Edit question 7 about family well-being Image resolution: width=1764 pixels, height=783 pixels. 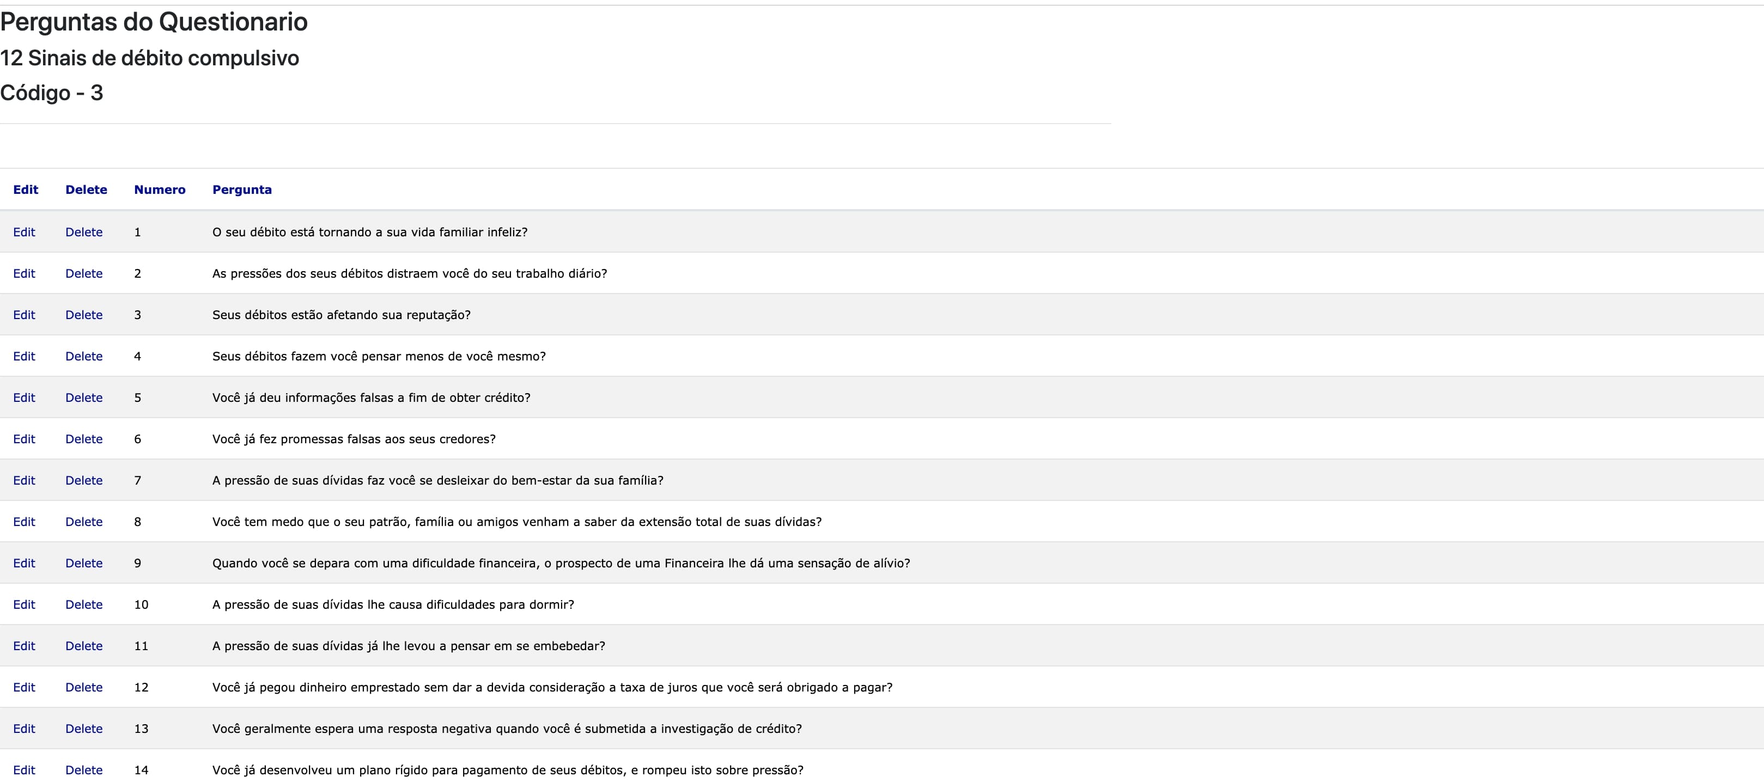pos(24,480)
